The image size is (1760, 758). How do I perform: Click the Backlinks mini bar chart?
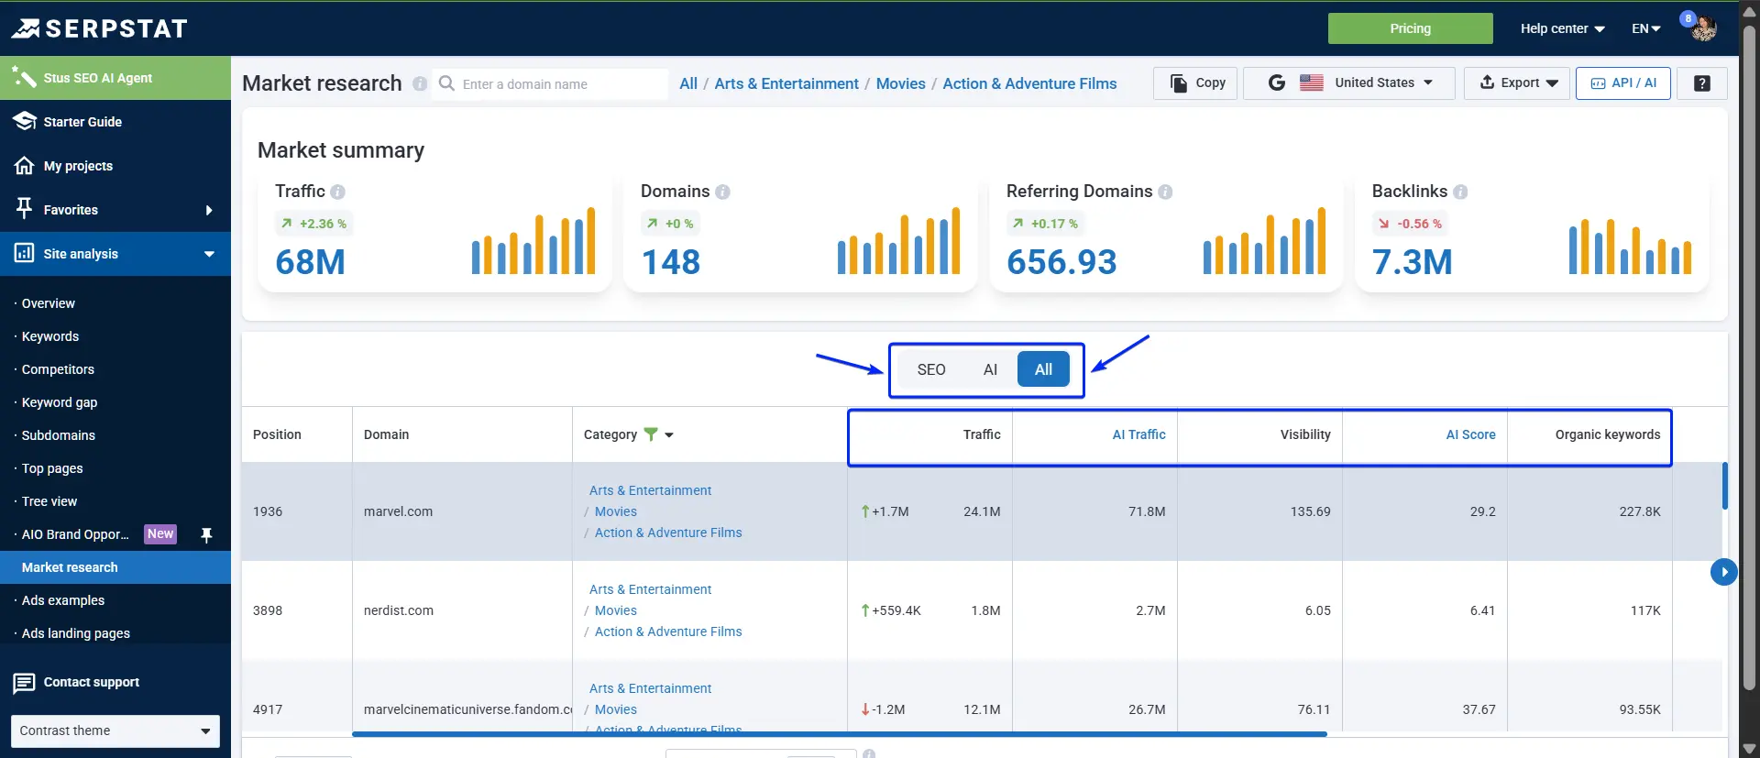pyautogui.click(x=1630, y=246)
